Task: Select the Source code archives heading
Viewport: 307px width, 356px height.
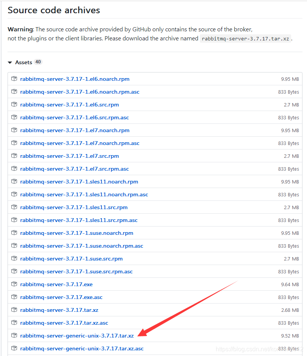Action: tap(54, 11)
